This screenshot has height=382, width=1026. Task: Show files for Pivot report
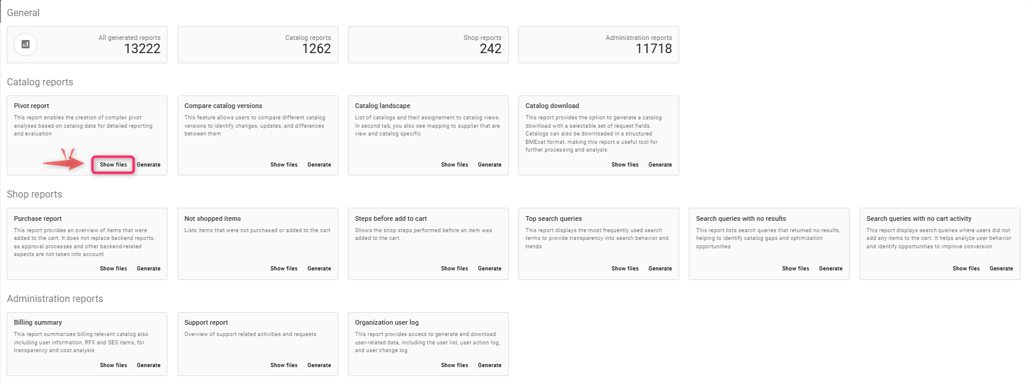coord(113,165)
